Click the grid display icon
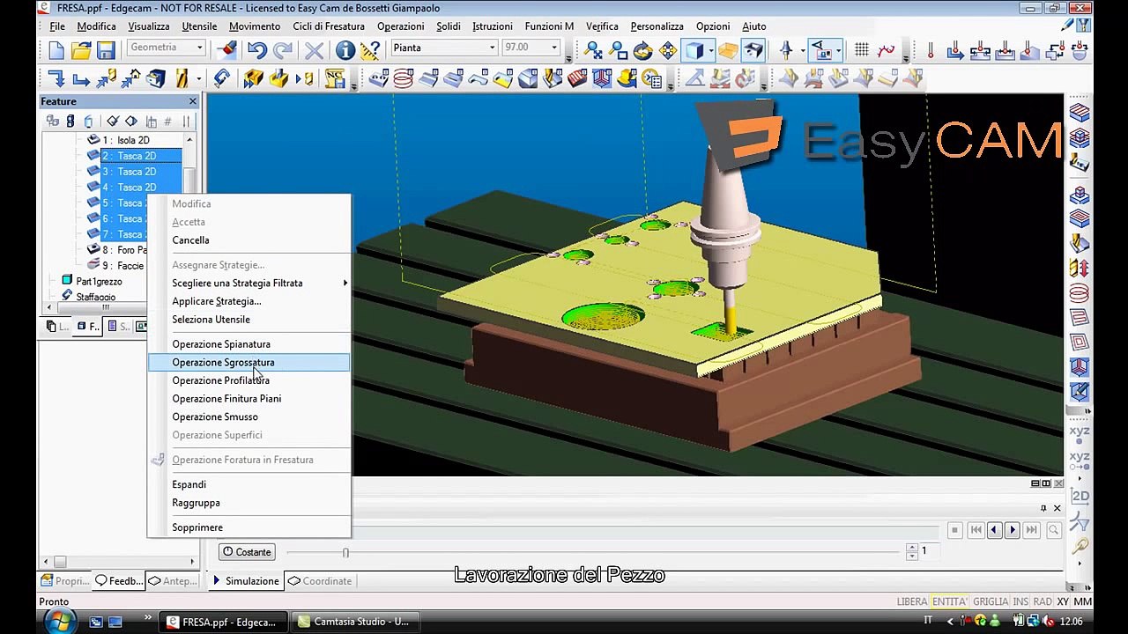This screenshot has width=1128, height=634. (861, 50)
